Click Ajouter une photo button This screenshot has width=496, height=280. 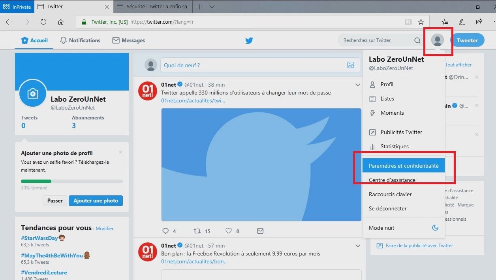[96, 201]
